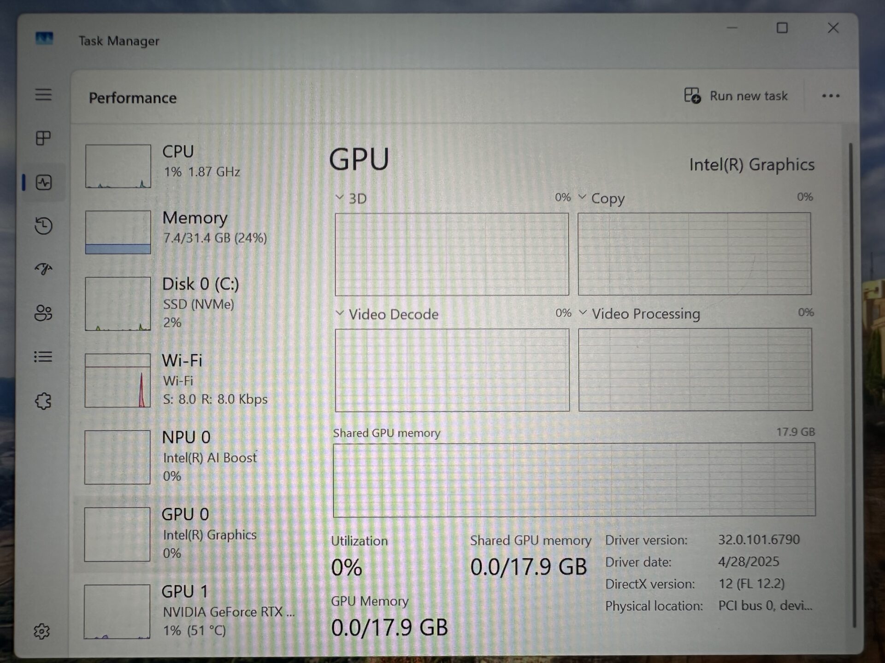Open the Details page icon
The image size is (885, 663).
43,357
